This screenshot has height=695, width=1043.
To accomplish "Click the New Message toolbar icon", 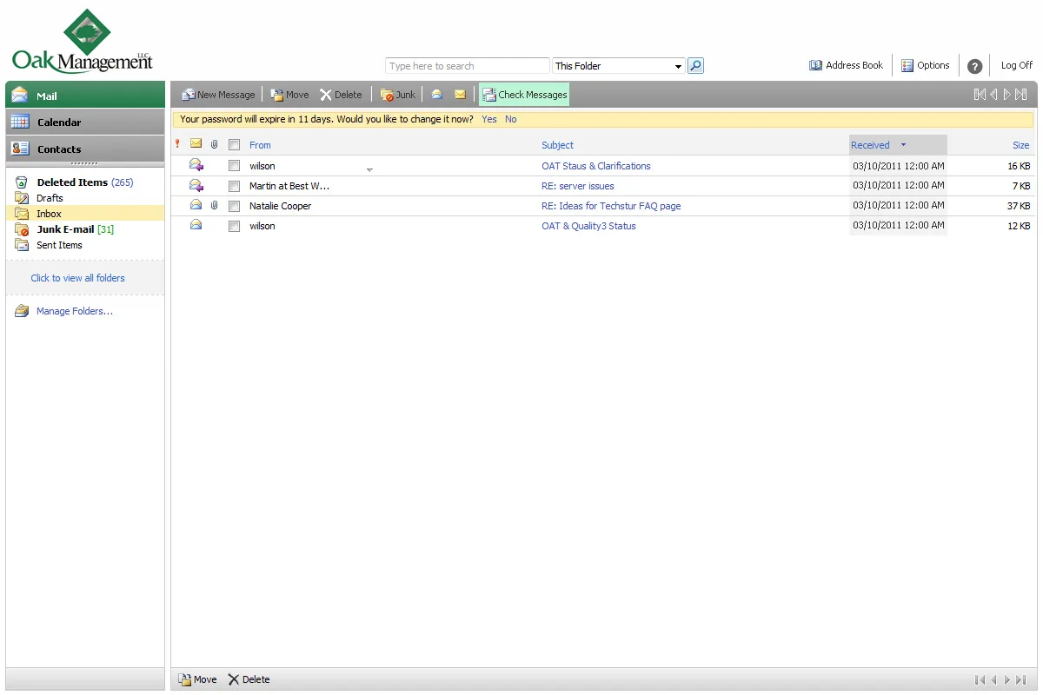I will (188, 95).
